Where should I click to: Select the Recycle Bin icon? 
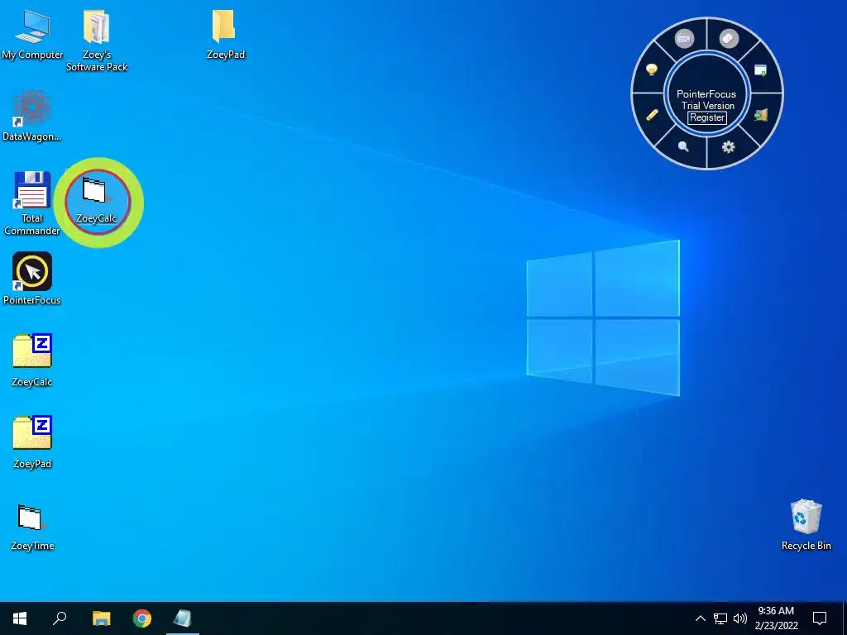806,525
